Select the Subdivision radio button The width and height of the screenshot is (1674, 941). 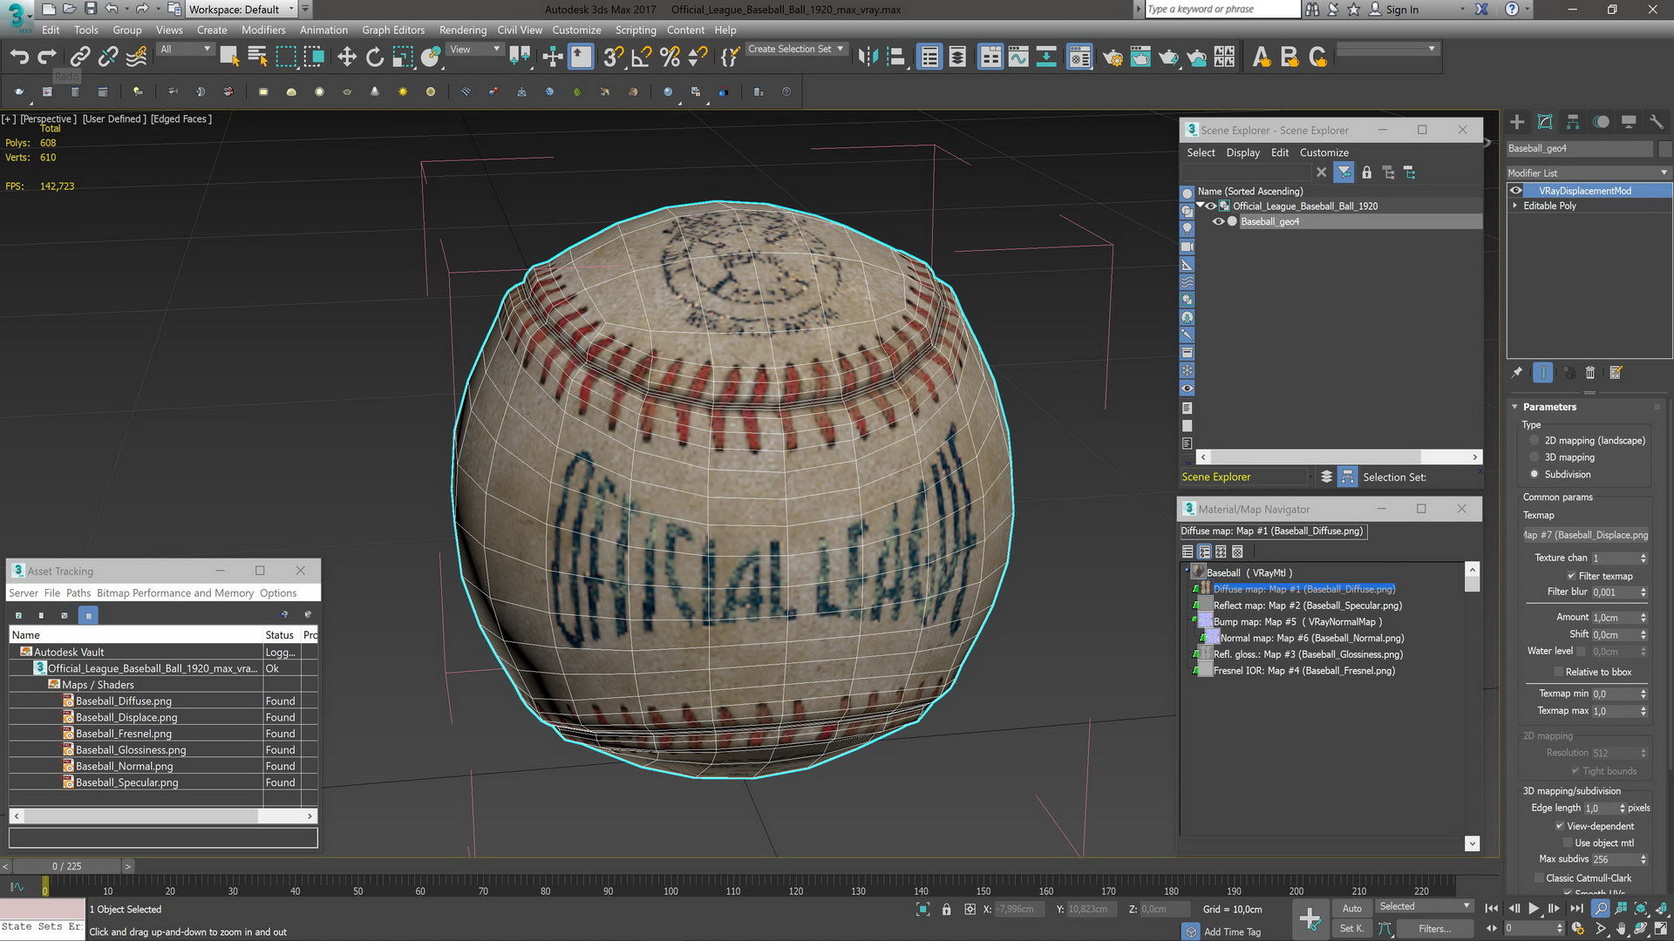[x=1534, y=474]
